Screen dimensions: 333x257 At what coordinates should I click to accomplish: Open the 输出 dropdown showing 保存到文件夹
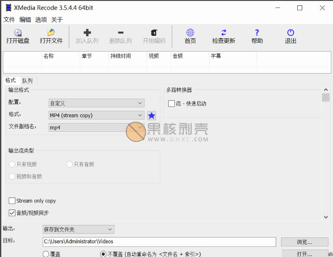click(x=78, y=229)
